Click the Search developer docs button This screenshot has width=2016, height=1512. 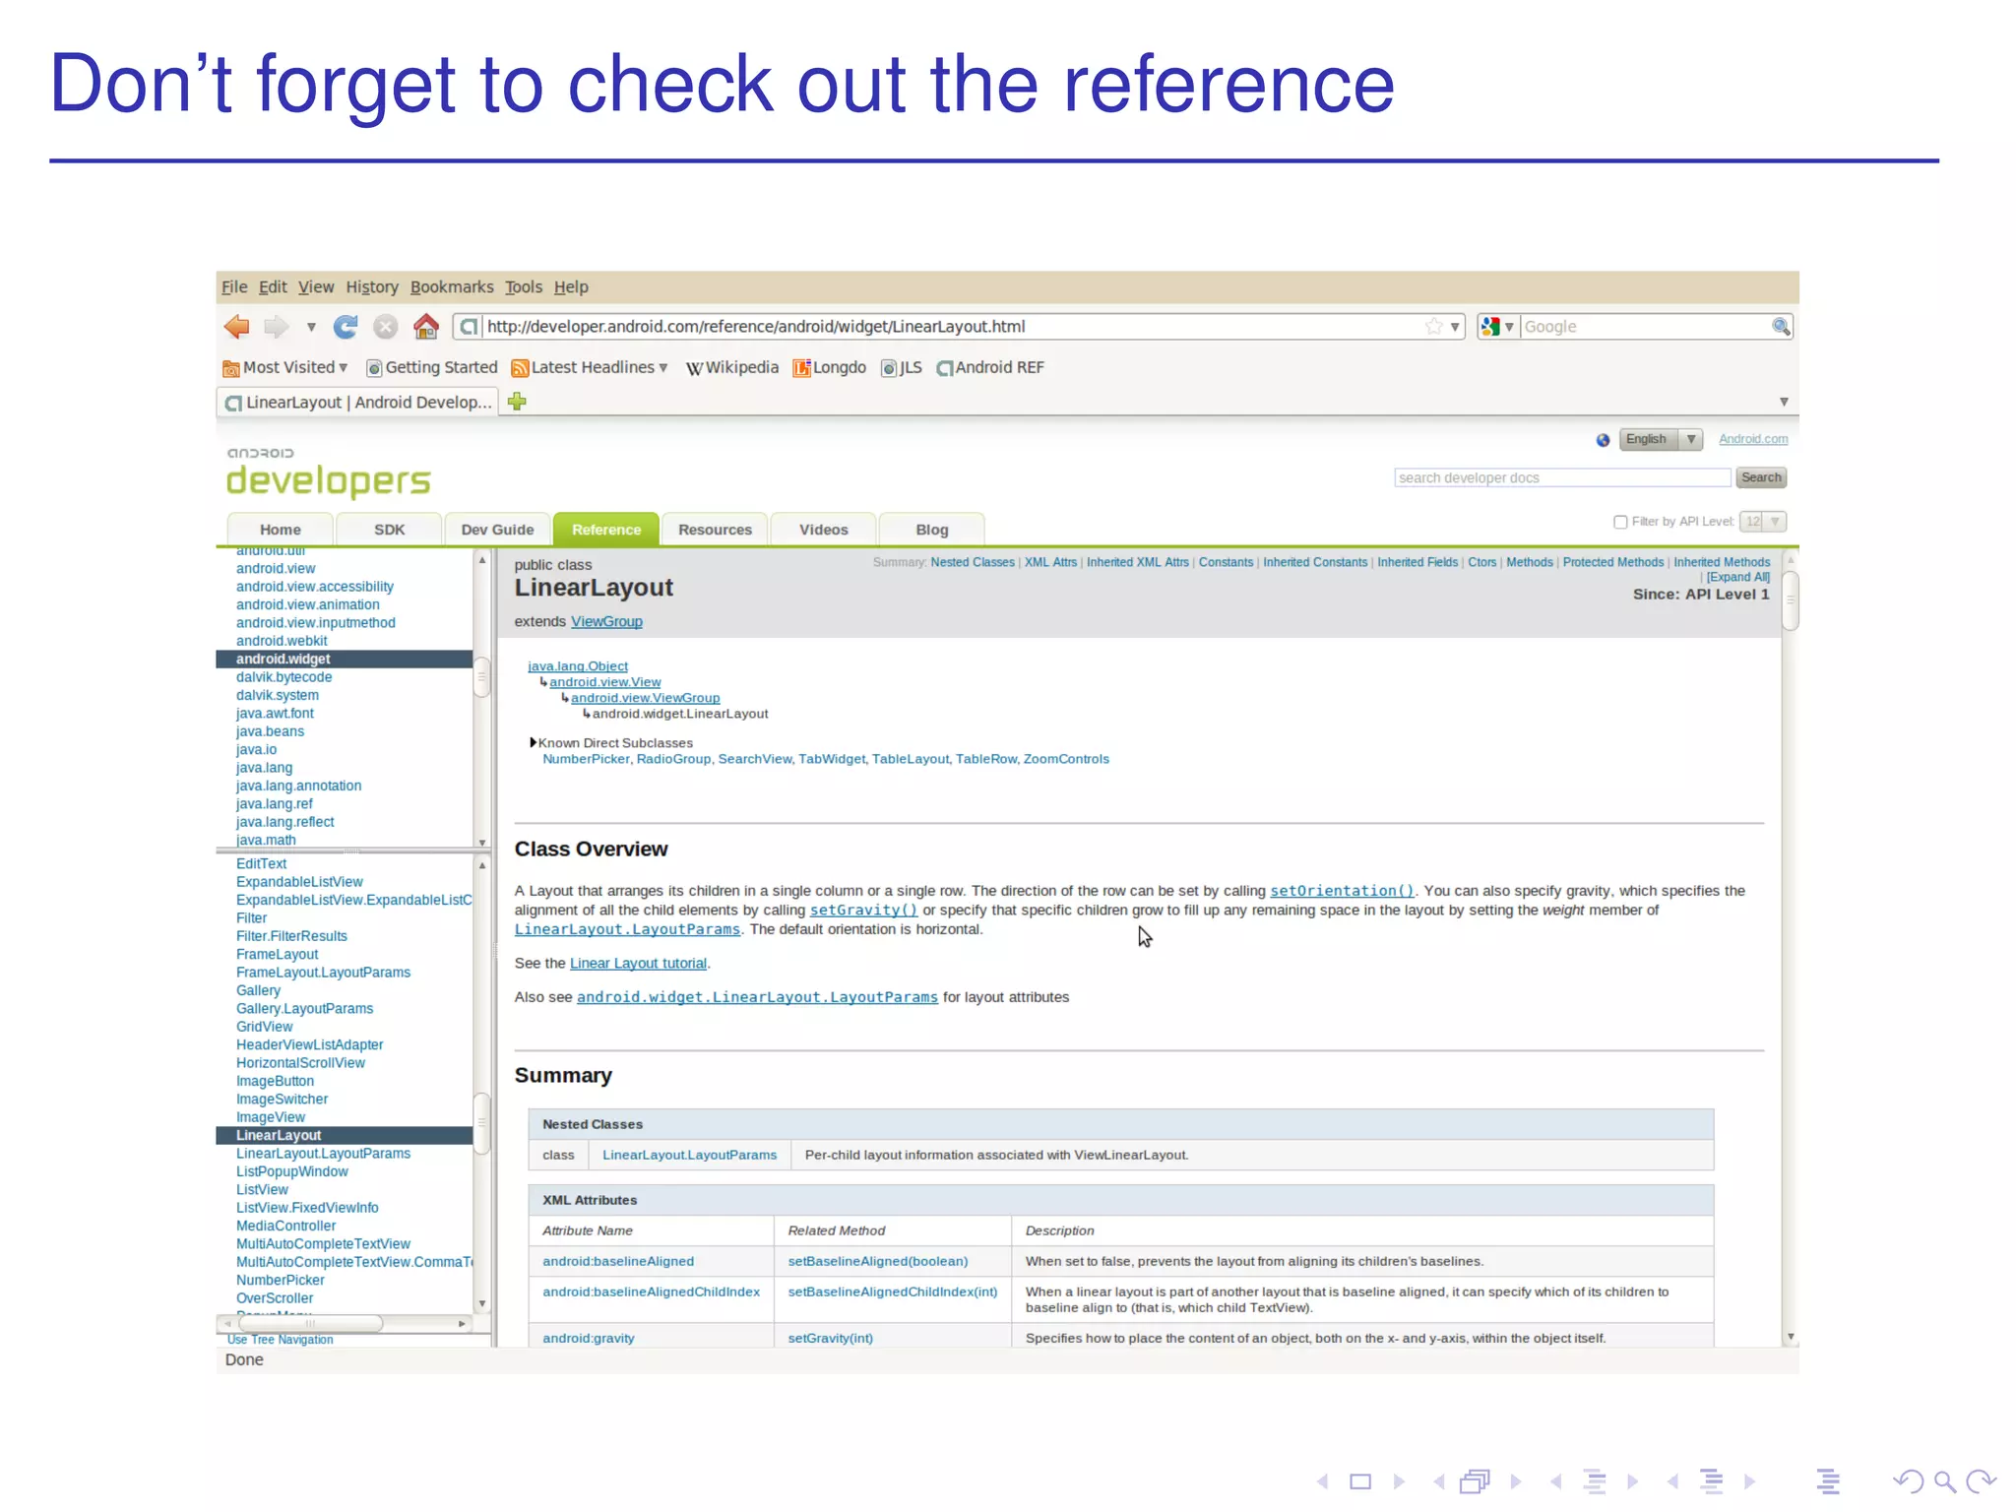(1761, 477)
